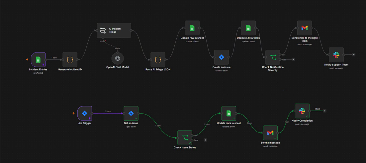Image resolution: width=366 pixels, height=163 pixels.
Task: Click the 'Notify Support Team' label text
Action: [x=336, y=65]
